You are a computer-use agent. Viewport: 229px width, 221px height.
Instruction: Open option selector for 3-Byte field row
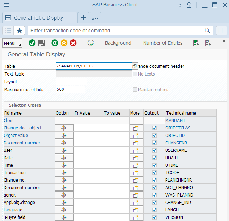pos(64,217)
